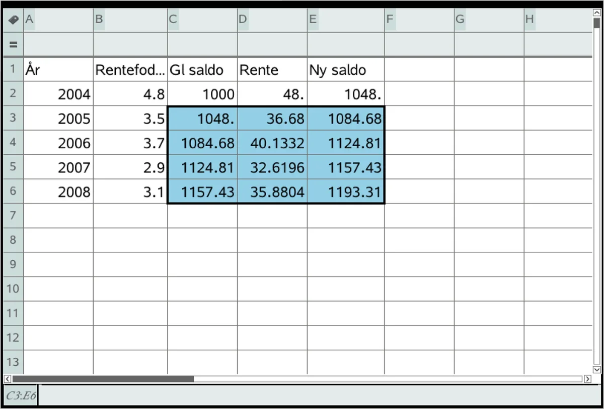Click the "Gl saldo" heading cell
Screen dimensions: 604x409
202,69
